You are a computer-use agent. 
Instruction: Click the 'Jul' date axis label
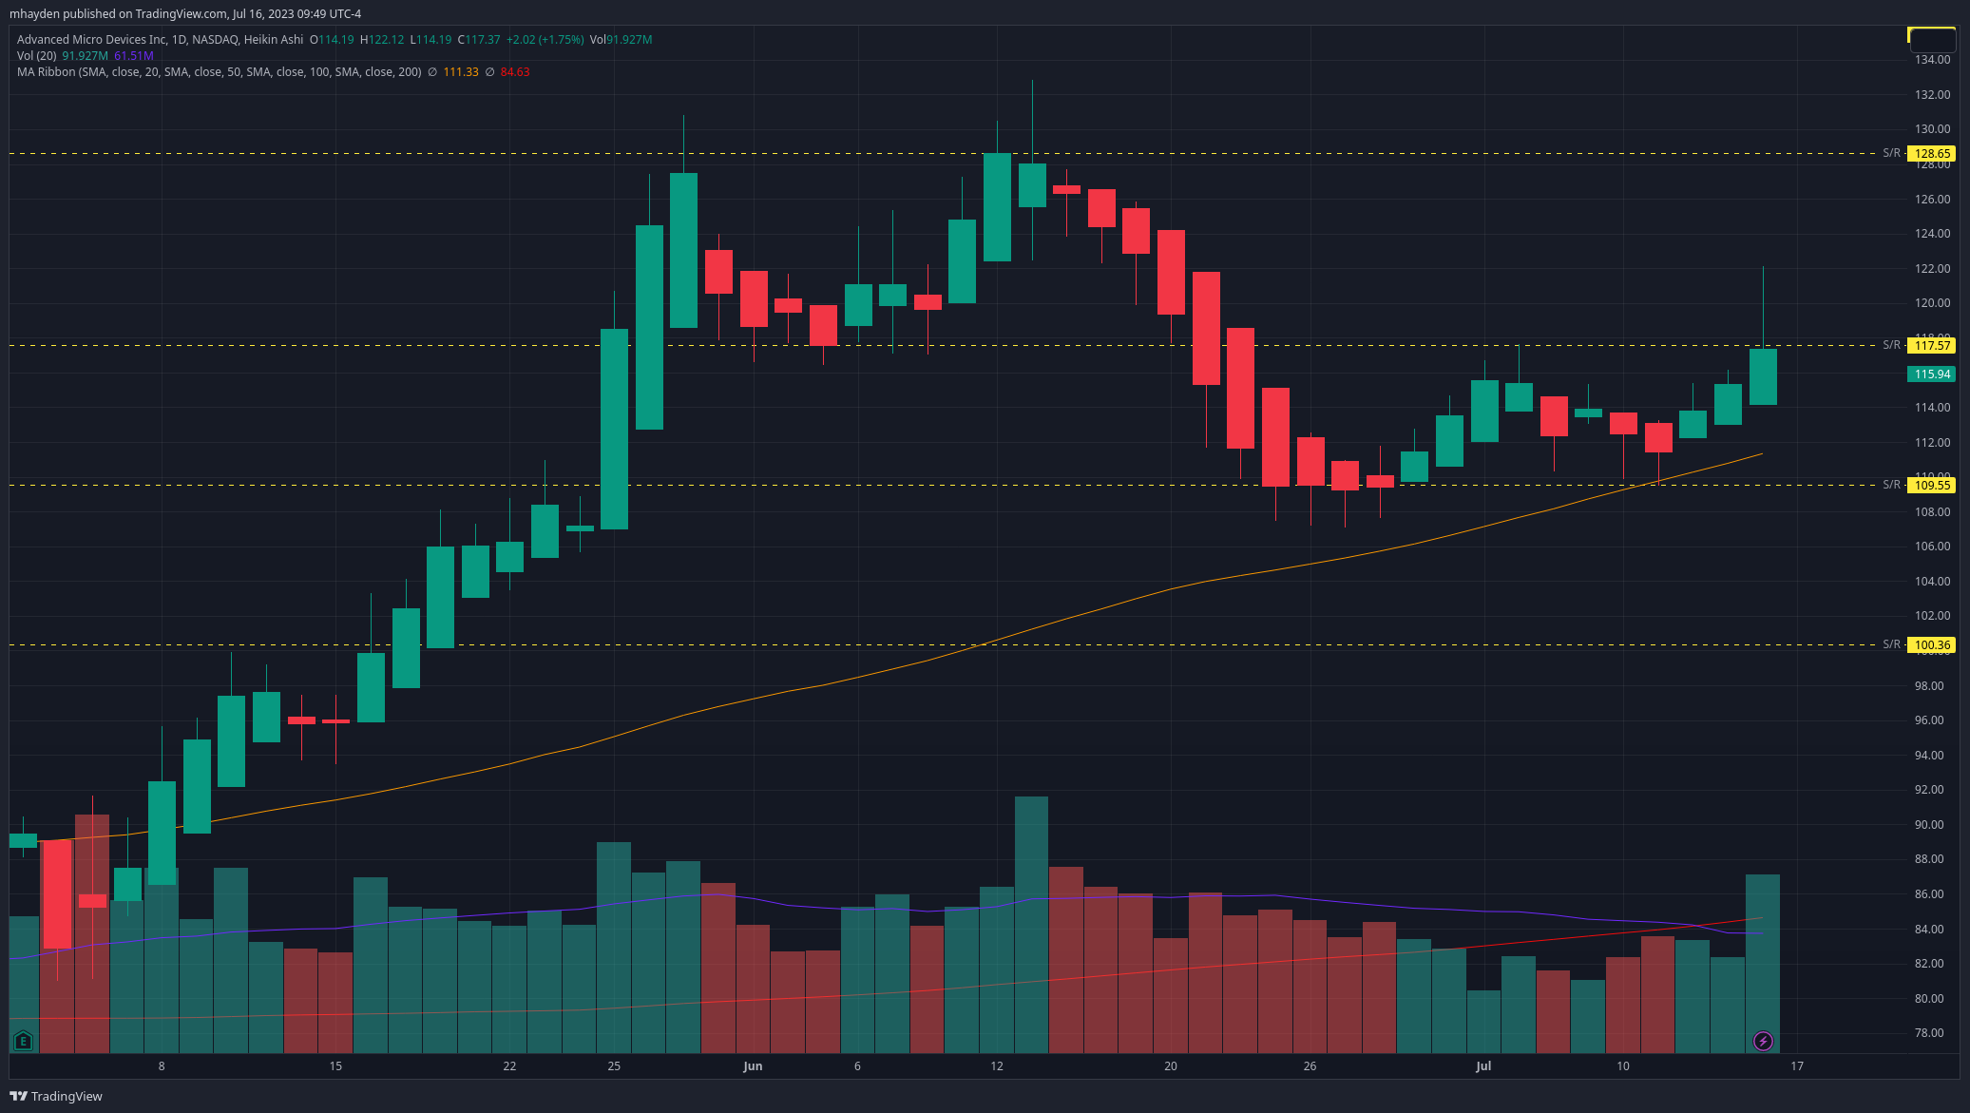pyautogui.click(x=1483, y=1066)
